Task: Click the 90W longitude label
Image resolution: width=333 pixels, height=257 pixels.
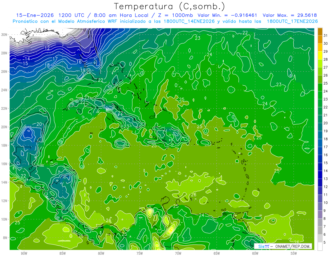Action: point(24,253)
